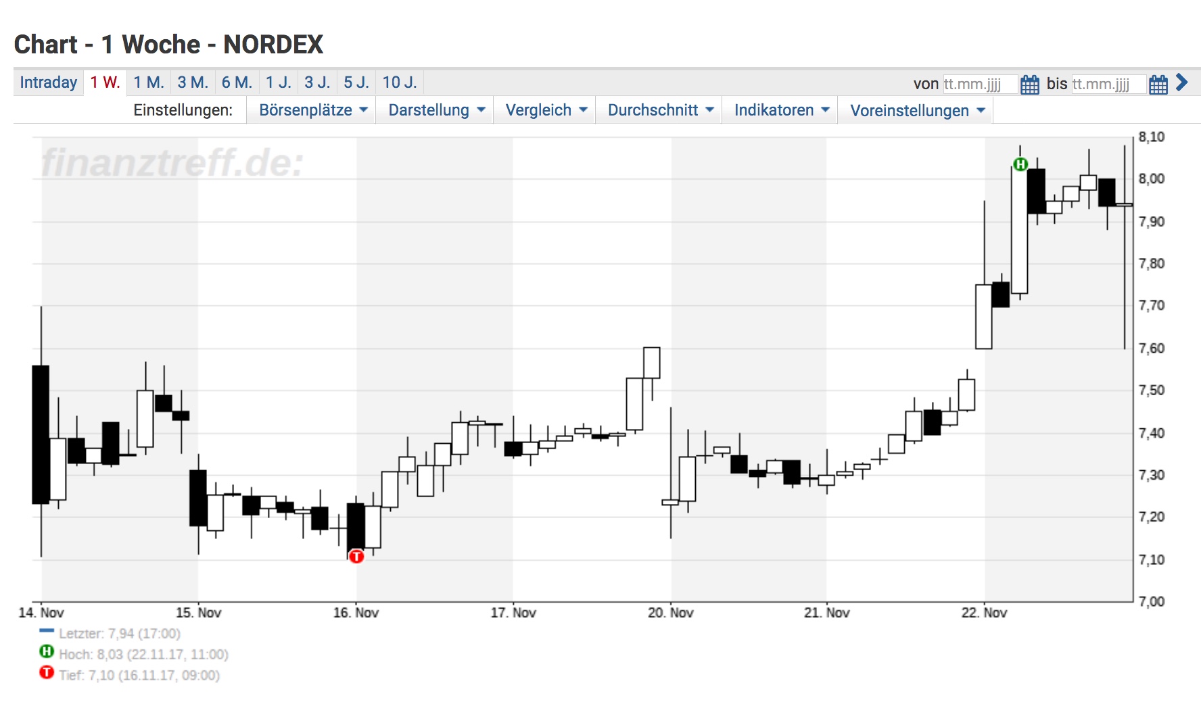Open the 'bis' date calendar picker
Viewport: 1201px width, 708px height.
point(1158,84)
